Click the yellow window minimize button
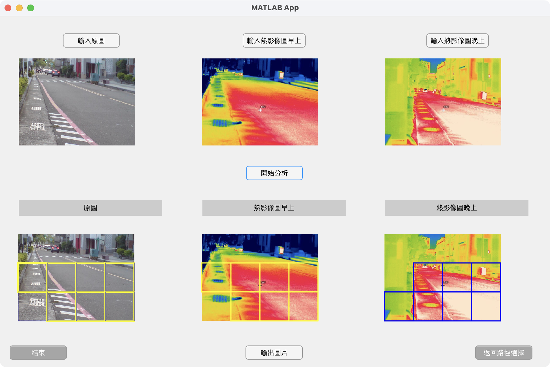 [19, 8]
